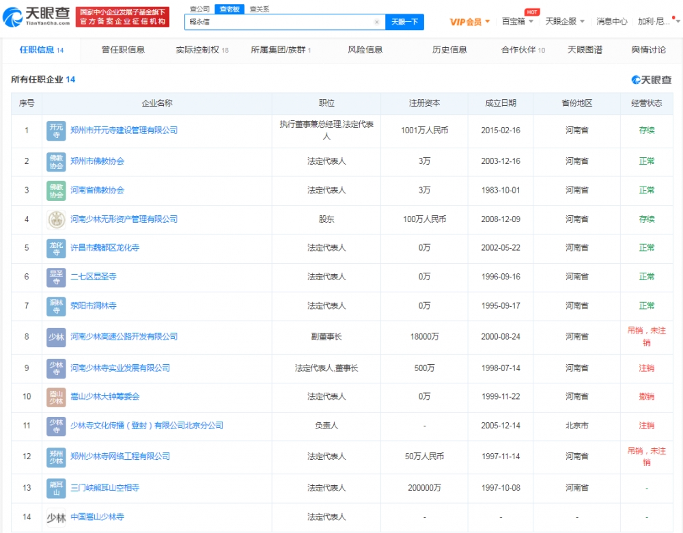
Task: Clear the search box with the X icon
Action: click(x=377, y=22)
